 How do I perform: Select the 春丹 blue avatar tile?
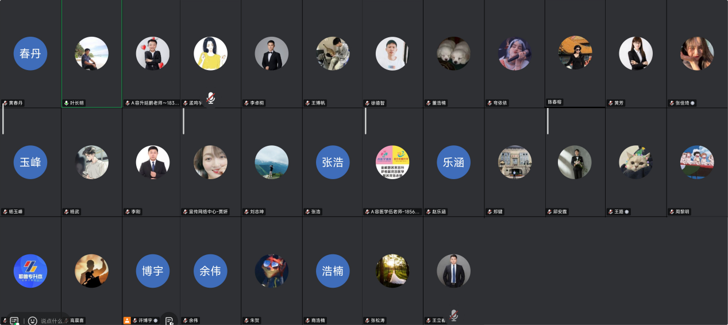pos(30,53)
